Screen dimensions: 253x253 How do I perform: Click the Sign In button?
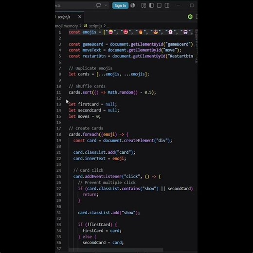120,5
